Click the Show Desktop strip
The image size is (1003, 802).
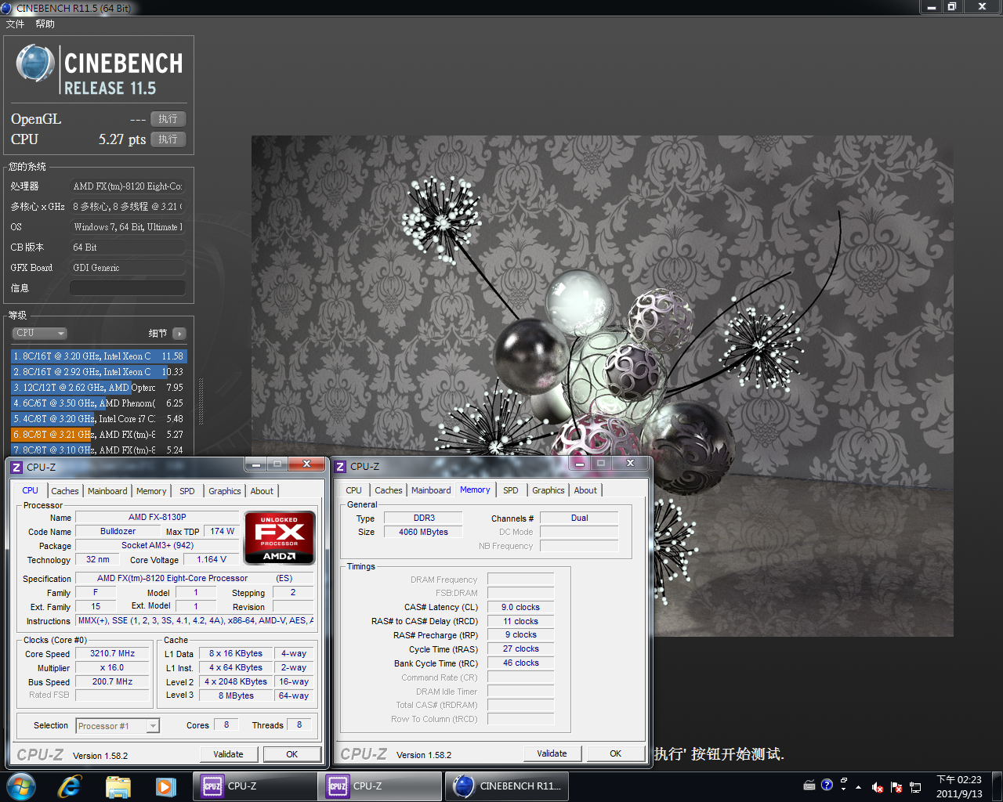(998, 786)
